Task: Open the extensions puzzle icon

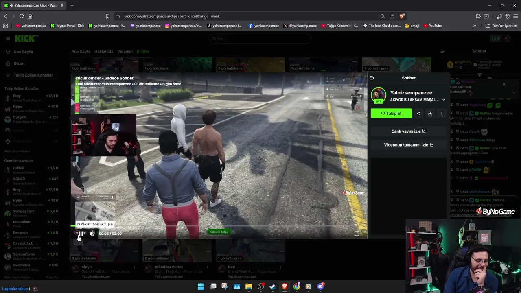Action: coord(478,16)
